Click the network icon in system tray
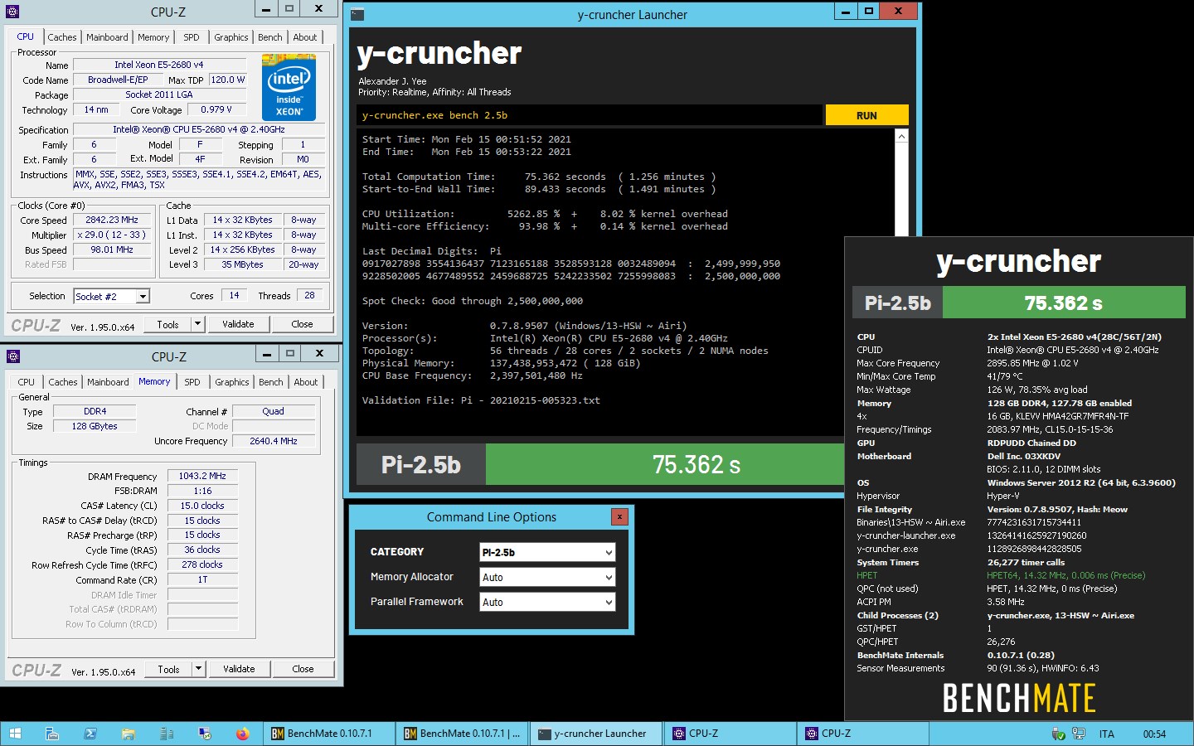Screen dimensions: 1194x746 [1078, 734]
